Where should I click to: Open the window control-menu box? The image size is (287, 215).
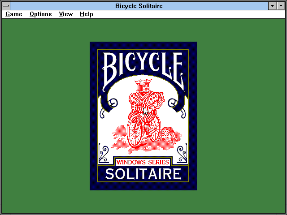(x=5, y=5)
